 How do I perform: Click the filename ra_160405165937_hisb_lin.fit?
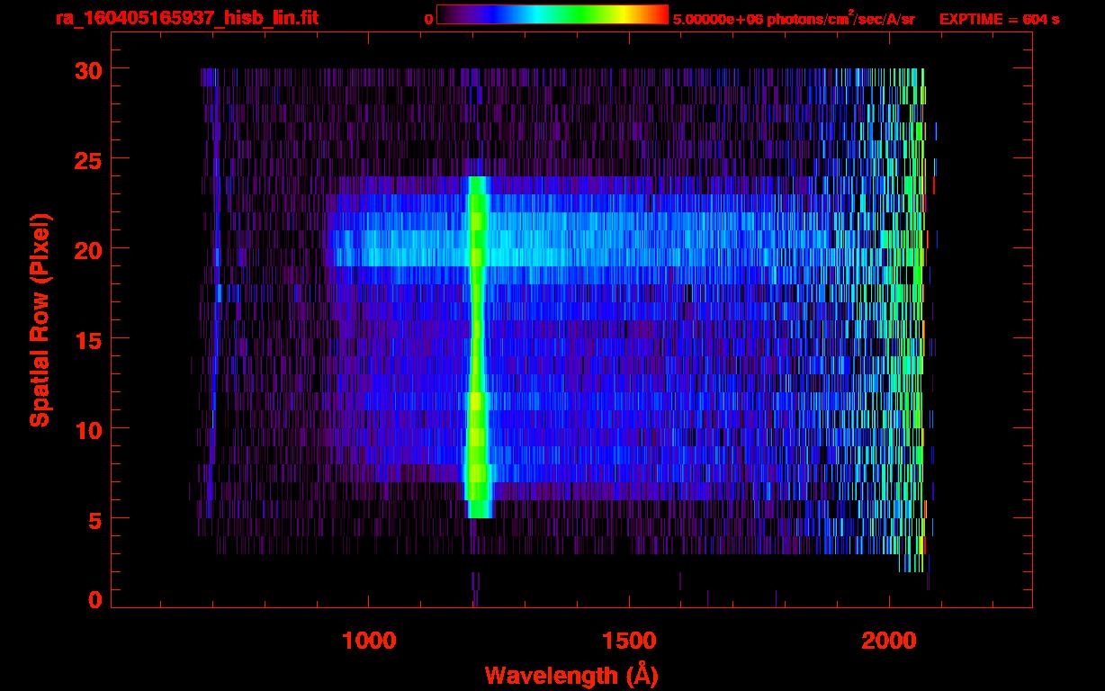pyautogui.click(x=186, y=17)
